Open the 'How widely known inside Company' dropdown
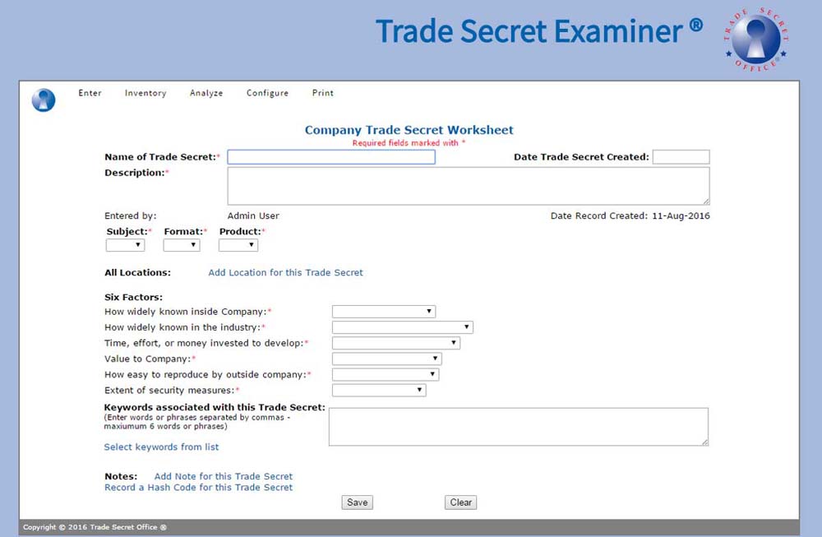 tap(384, 312)
